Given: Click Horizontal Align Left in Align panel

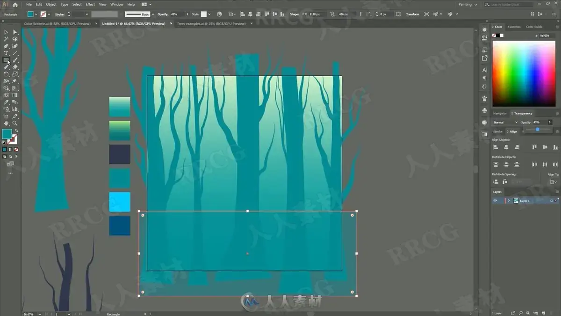Looking at the screenshot, I should pyautogui.click(x=496, y=147).
